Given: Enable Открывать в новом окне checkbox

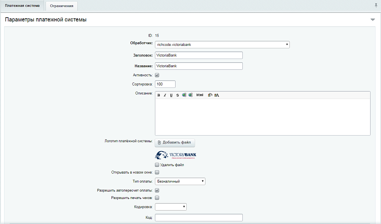Looking at the screenshot, I should pos(157,172).
